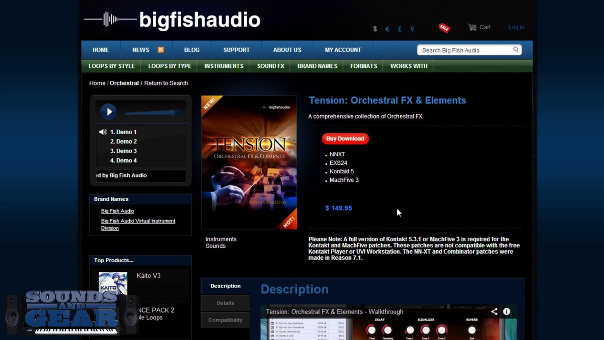
Task: Click the MachFive 3 format entry
Action: pyautogui.click(x=344, y=180)
